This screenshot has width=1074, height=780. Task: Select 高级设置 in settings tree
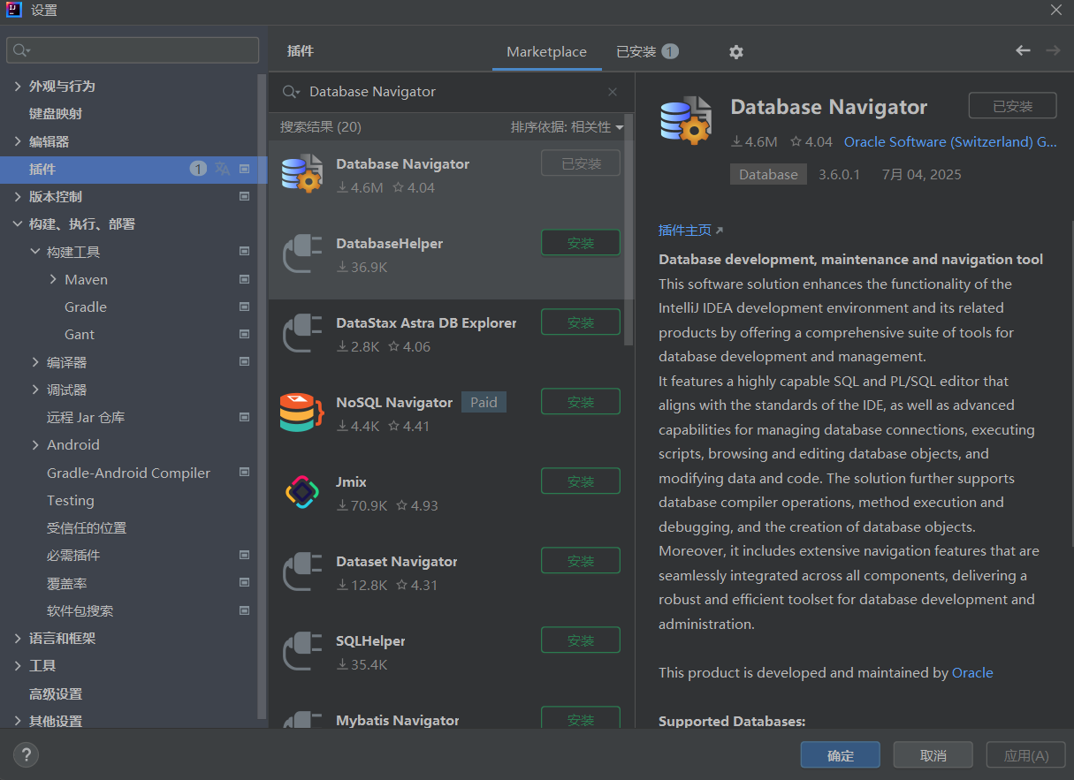click(56, 693)
